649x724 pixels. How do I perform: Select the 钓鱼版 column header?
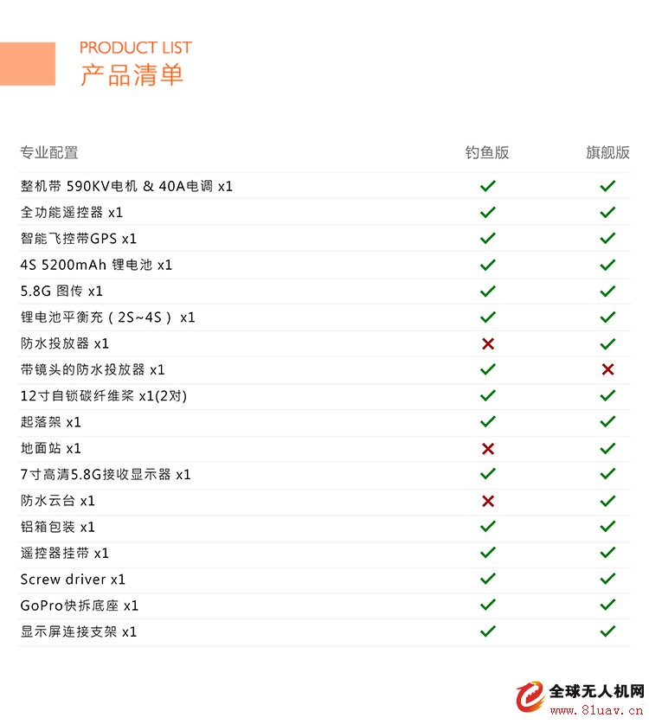pyautogui.click(x=487, y=152)
